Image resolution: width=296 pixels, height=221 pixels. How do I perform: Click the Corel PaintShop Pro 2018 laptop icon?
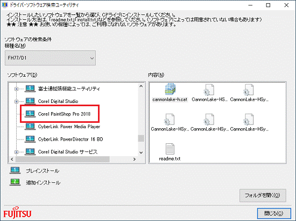pos(30,114)
